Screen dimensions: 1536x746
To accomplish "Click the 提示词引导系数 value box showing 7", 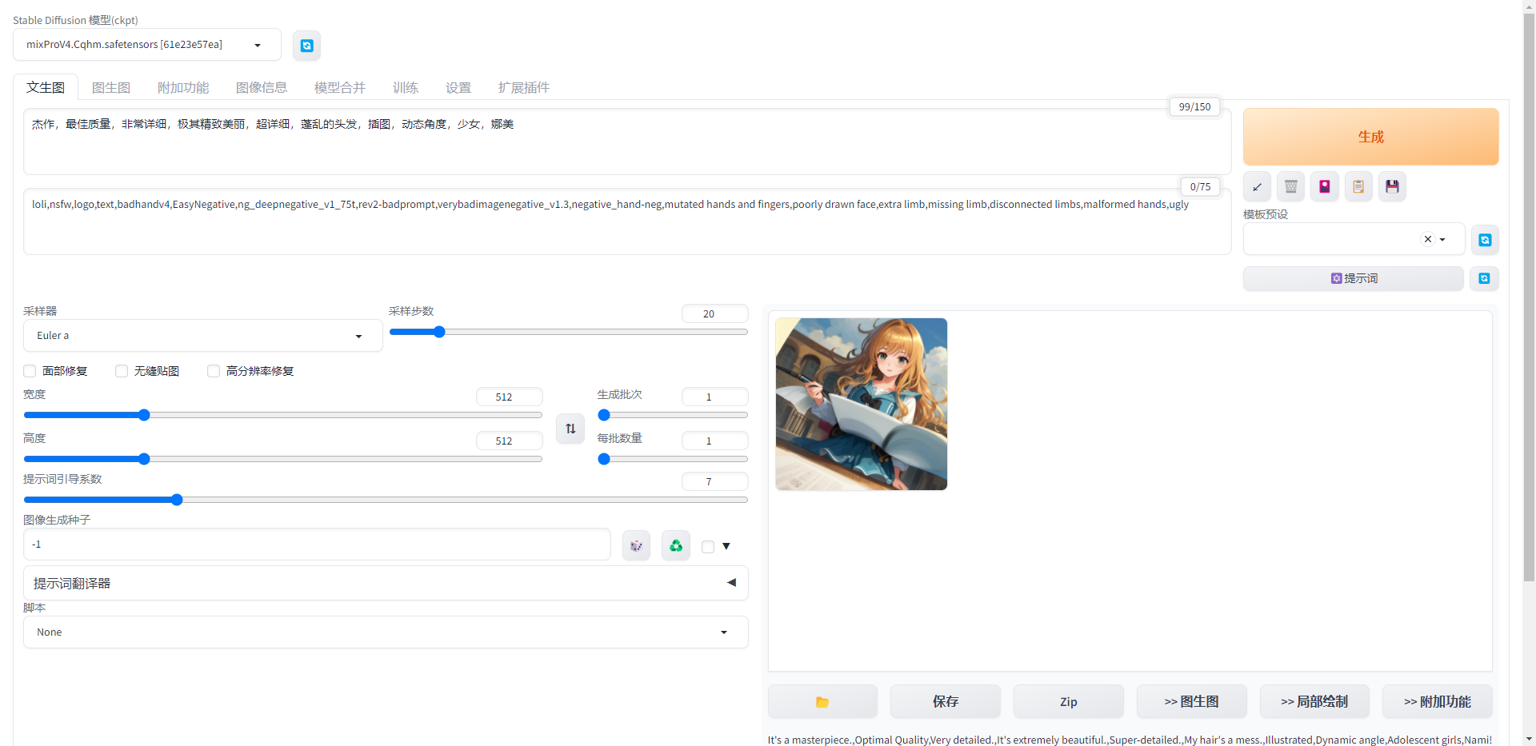I will coord(714,481).
